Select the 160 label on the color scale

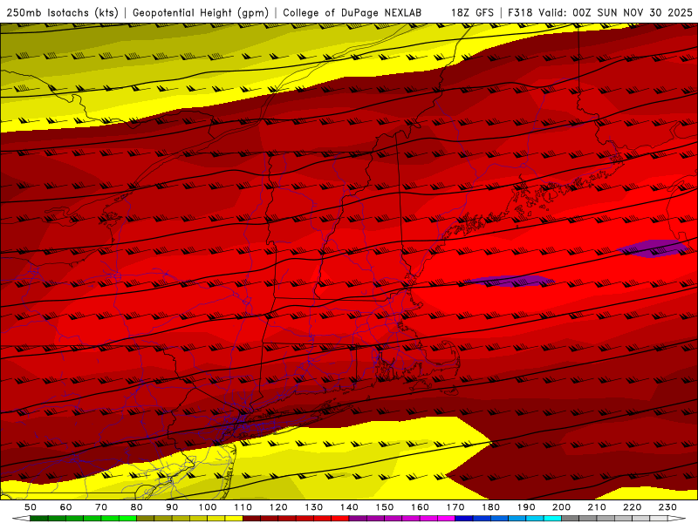420,507
